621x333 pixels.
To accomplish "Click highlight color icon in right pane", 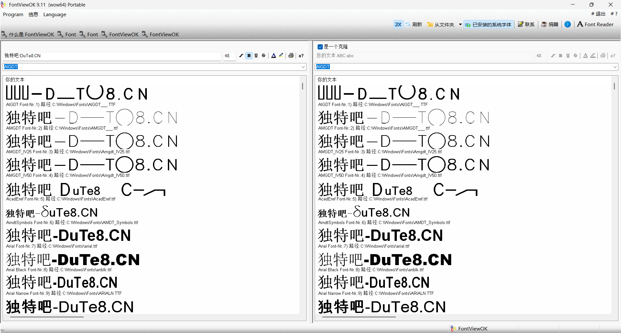I will [x=593, y=56].
